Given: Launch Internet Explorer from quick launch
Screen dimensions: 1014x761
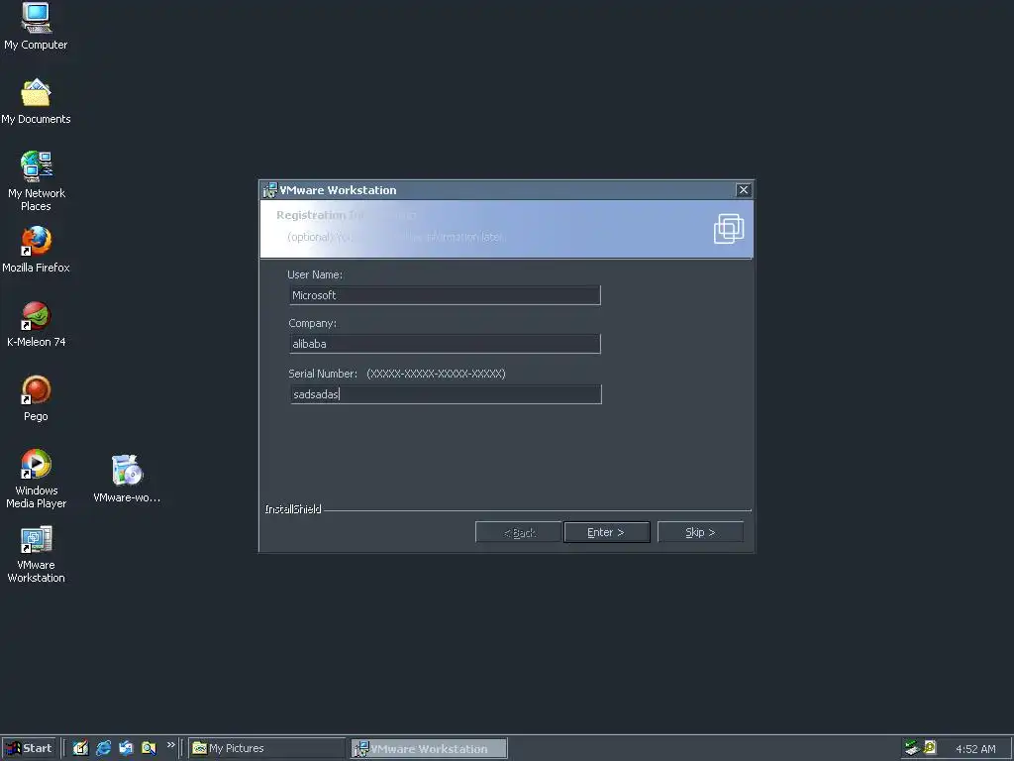Looking at the screenshot, I should pyautogui.click(x=103, y=748).
